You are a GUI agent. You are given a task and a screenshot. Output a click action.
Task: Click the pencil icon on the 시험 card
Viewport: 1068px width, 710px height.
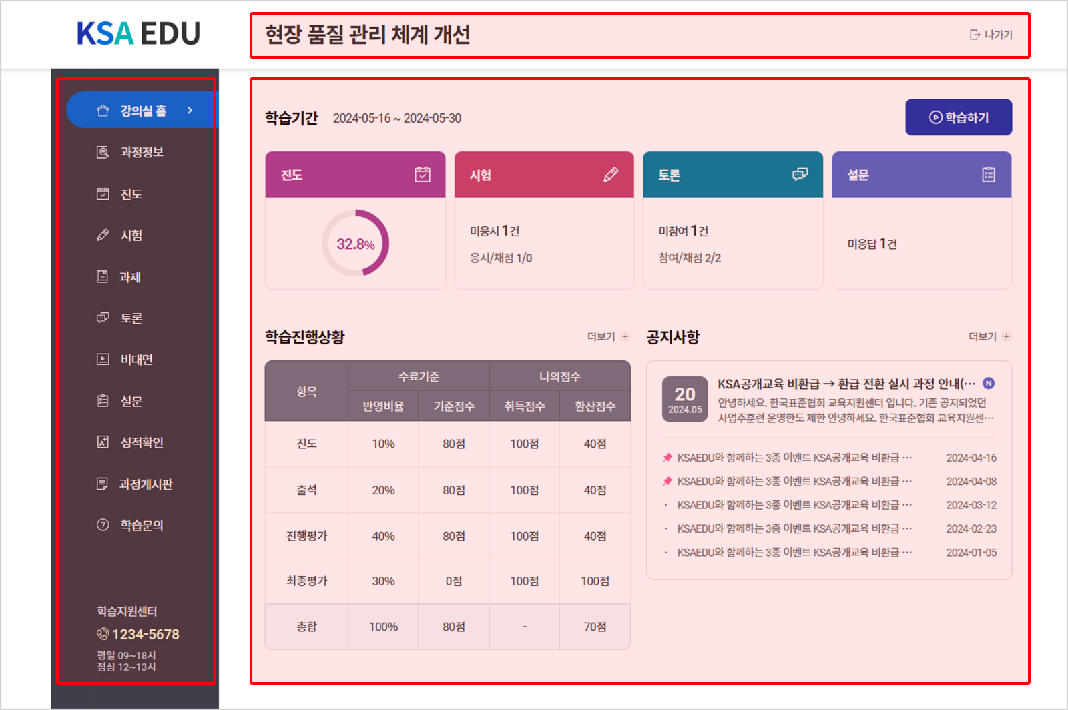611,174
